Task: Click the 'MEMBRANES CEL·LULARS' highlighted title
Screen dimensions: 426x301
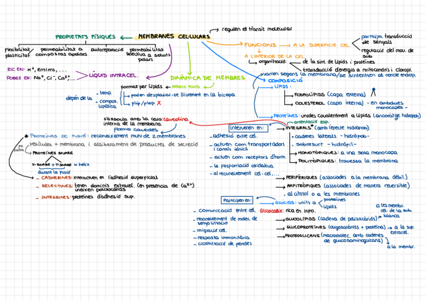Action: (x=174, y=36)
